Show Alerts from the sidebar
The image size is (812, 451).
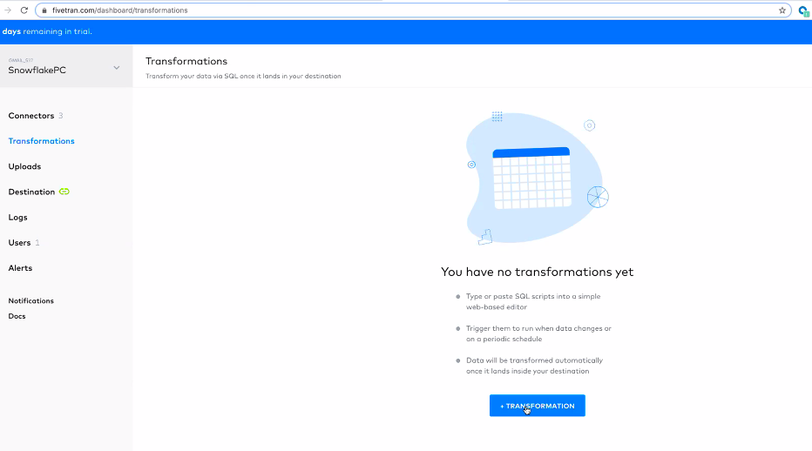pyautogui.click(x=20, y=268)
